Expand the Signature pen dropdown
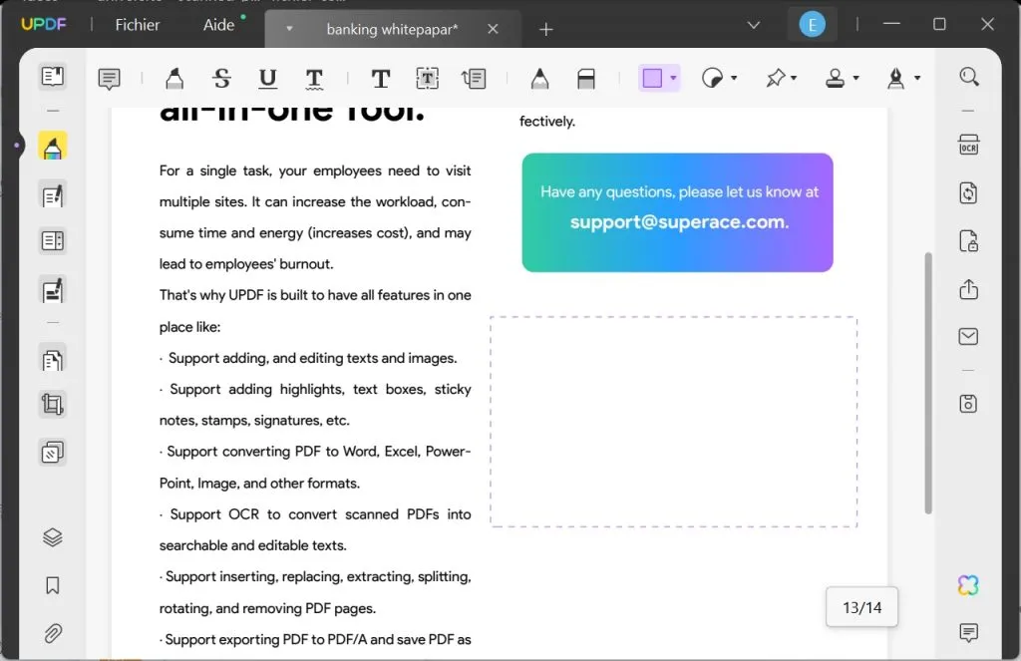Image resolution: width=1021 pixels, height=661 pixels. coord(917,78)
